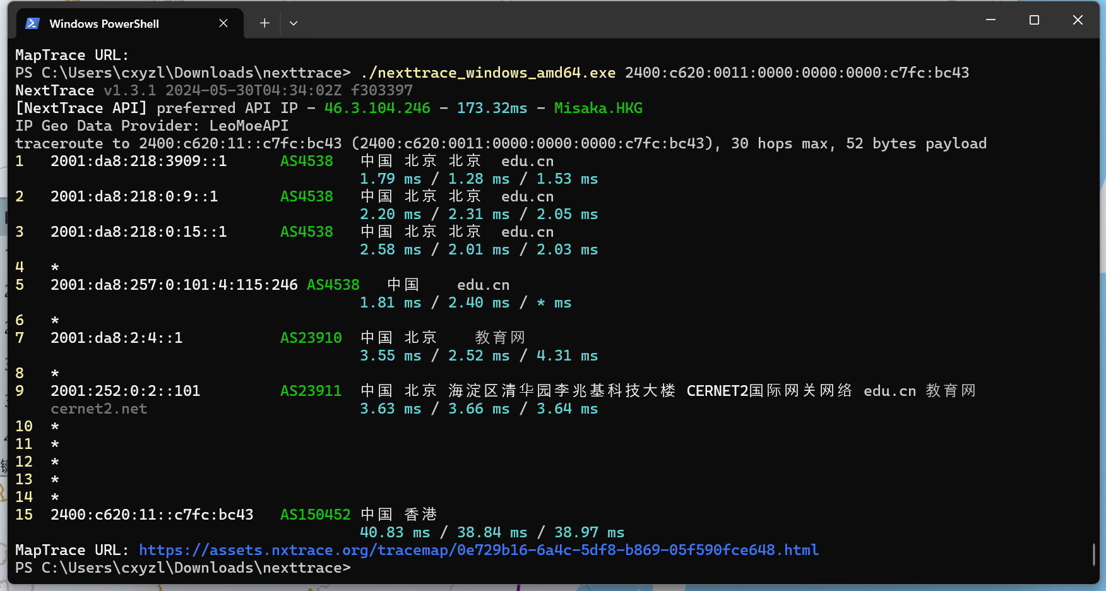Viewport: 1106px width, 591px height.
Task: Minimize the terminal window
Action: click(990, 20)
